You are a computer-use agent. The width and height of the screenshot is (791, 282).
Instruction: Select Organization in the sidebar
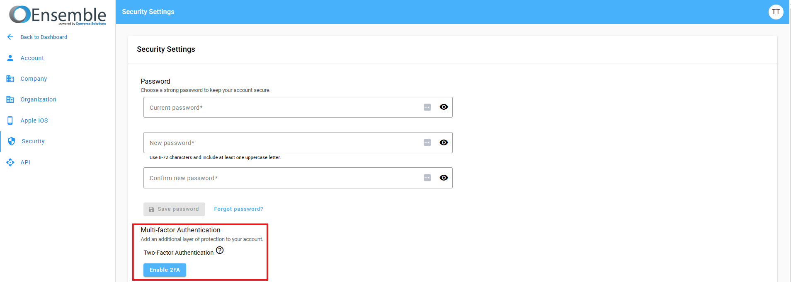click(x=39, y=99)
